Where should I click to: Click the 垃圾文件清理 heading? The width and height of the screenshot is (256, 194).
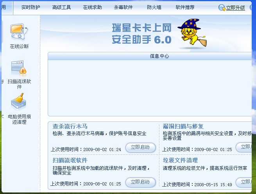coord(180,160)
